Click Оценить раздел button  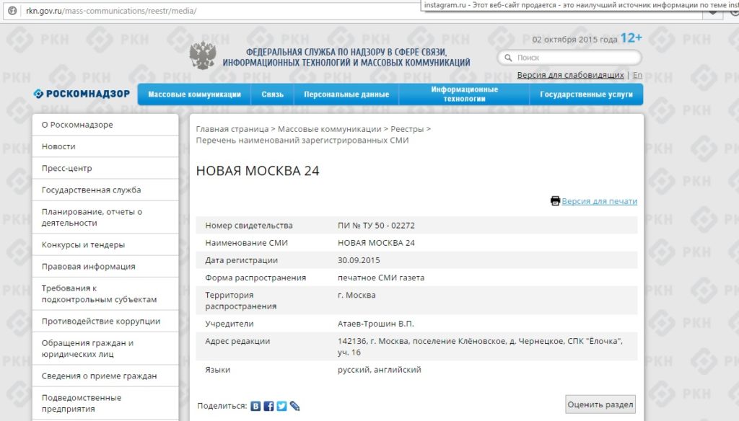[600, 404]
